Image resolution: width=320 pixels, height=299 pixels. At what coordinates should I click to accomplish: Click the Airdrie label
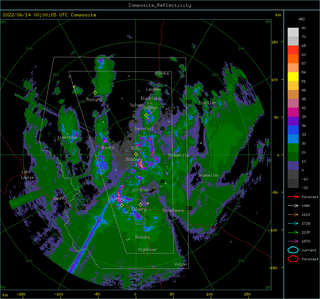(x=140, y=190)
